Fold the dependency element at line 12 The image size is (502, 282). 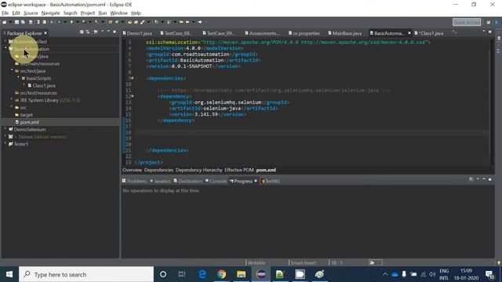point(133,96)
